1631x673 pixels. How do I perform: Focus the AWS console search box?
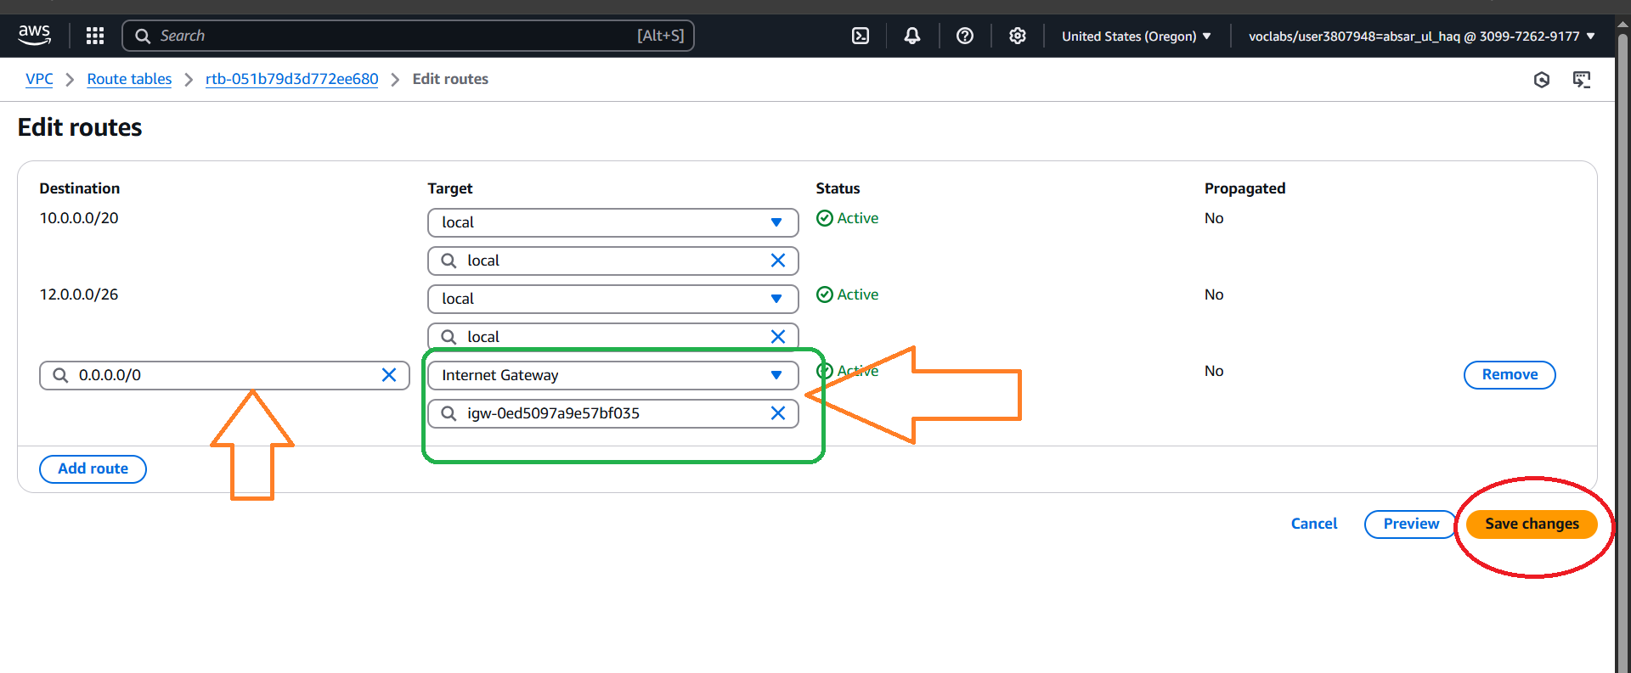(408, 36)
